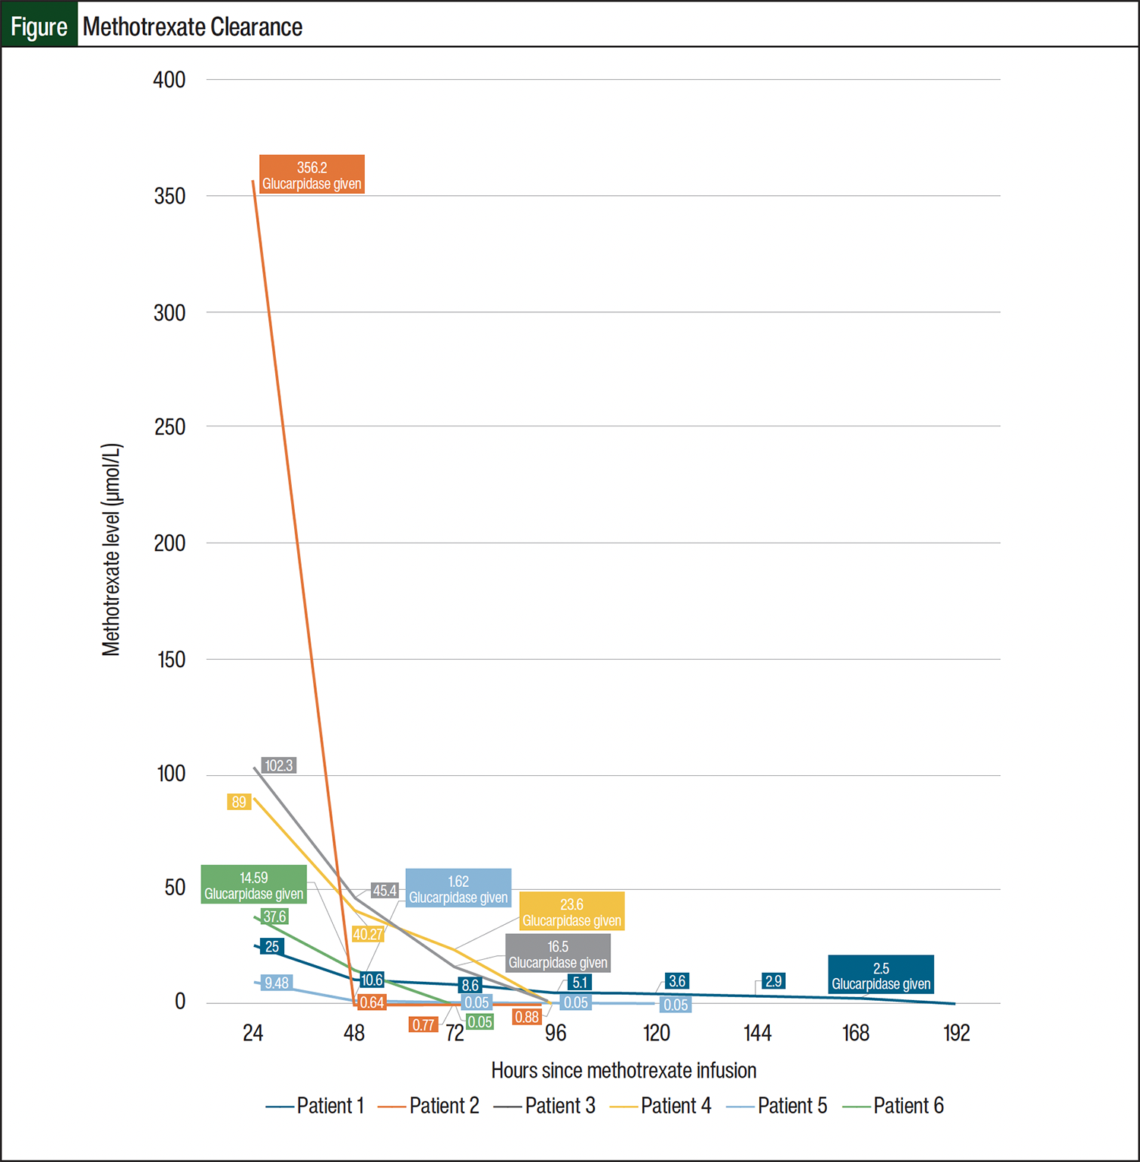Viewport: 1140px width, 1162px height.
Task: Click the 192 tick on x-axis
Action: pos(956,1033)
